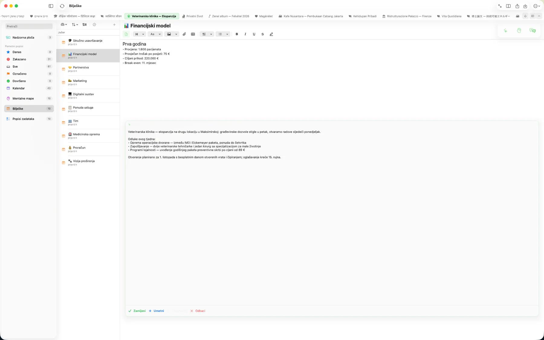The height and width of the screenshot is (340, 544).
Task: Click the tab layout panel icon
Action: tap(533, 16)
